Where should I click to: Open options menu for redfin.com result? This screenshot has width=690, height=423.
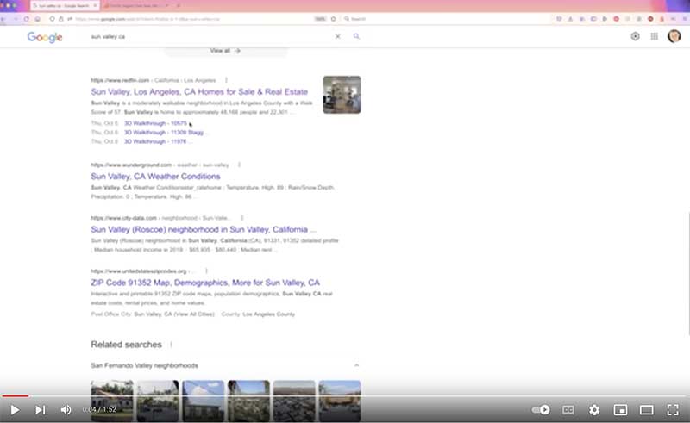pos(226,80)
